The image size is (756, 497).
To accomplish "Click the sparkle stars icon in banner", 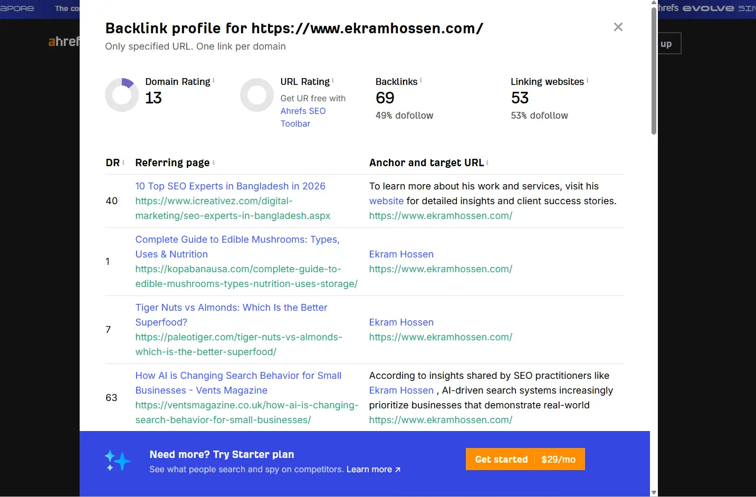I will coord(117,461).
